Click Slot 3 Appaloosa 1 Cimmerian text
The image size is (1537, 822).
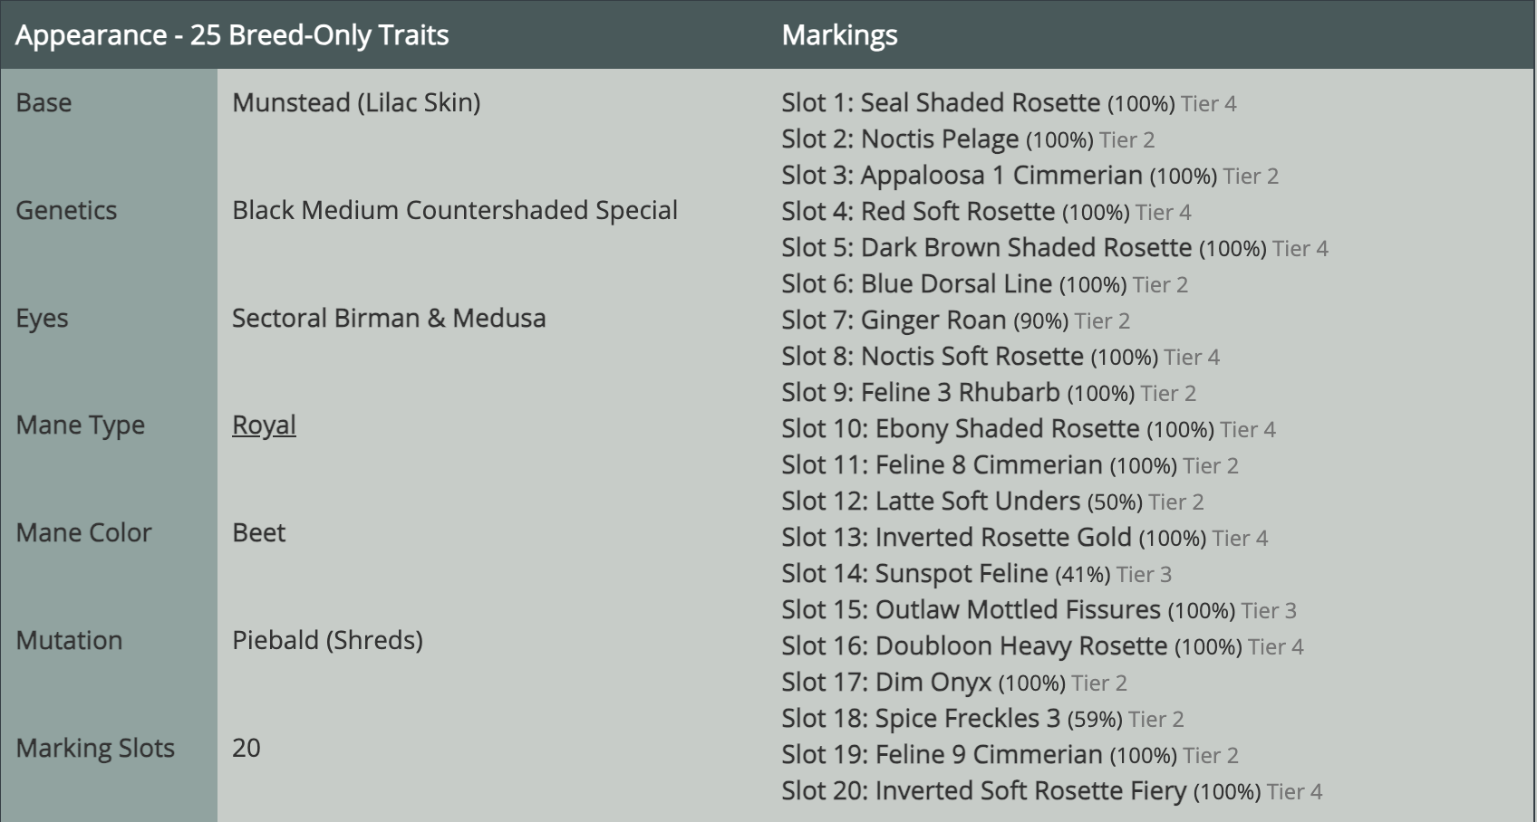[x=1029, y=176]
